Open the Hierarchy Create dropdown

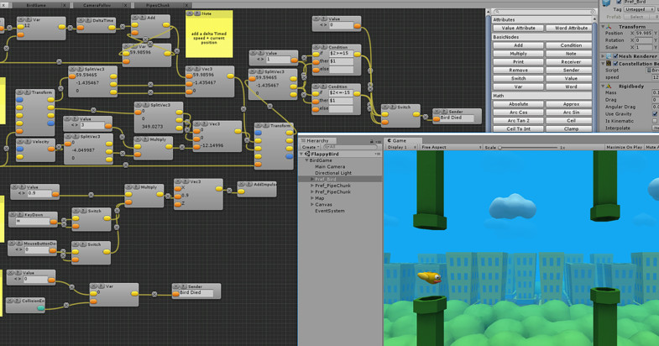311,147
